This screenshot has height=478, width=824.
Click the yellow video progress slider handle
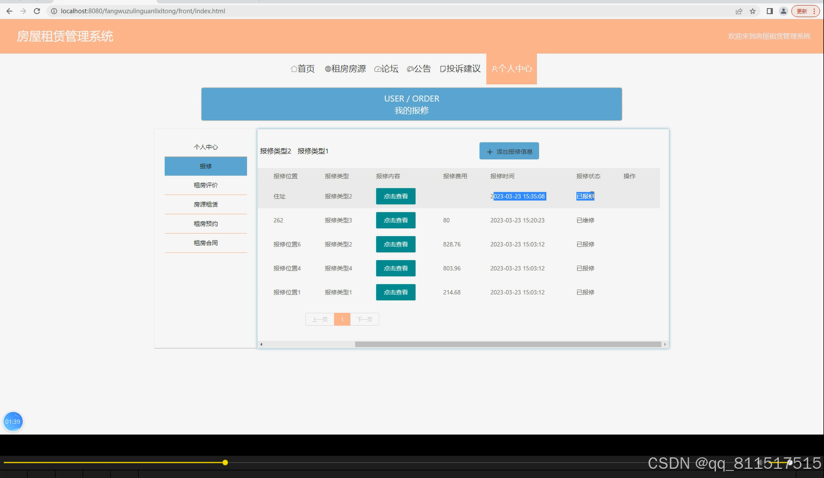tap(225, 463)
